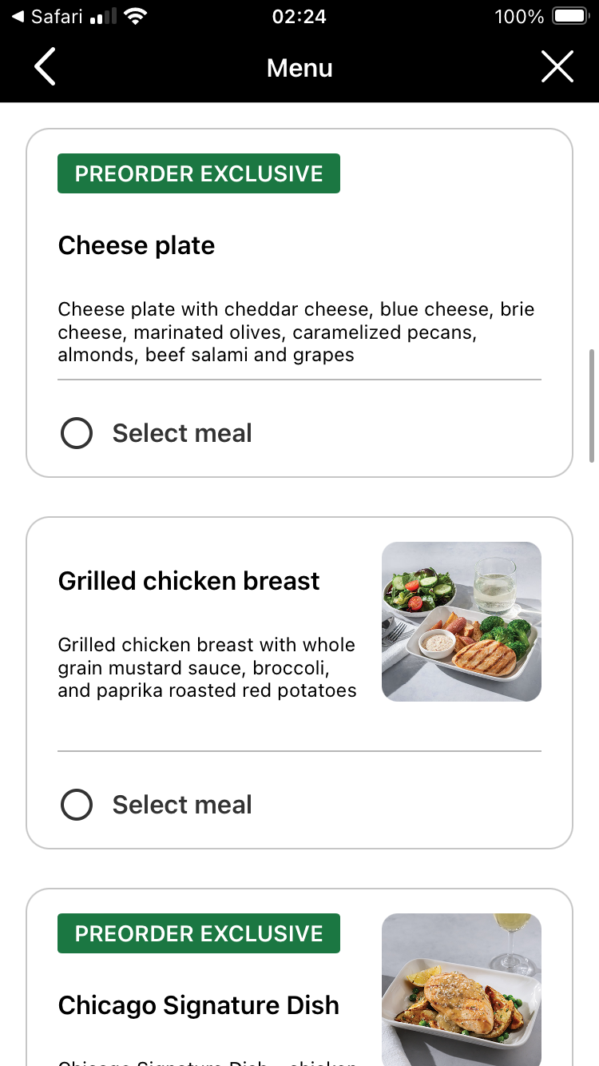This screenshot has height=1066, width=599.
Task: Tap the Safari back-to-app indicator
Action: 47,17
